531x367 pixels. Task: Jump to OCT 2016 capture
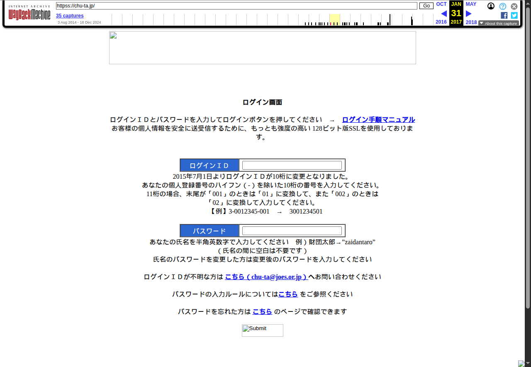click(x=441, y=4)
